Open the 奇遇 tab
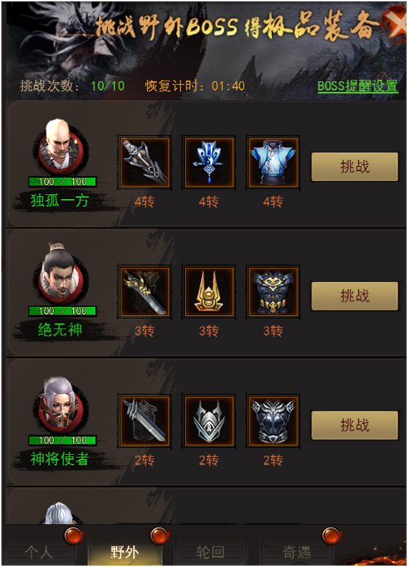 click(x=296, y=552)
